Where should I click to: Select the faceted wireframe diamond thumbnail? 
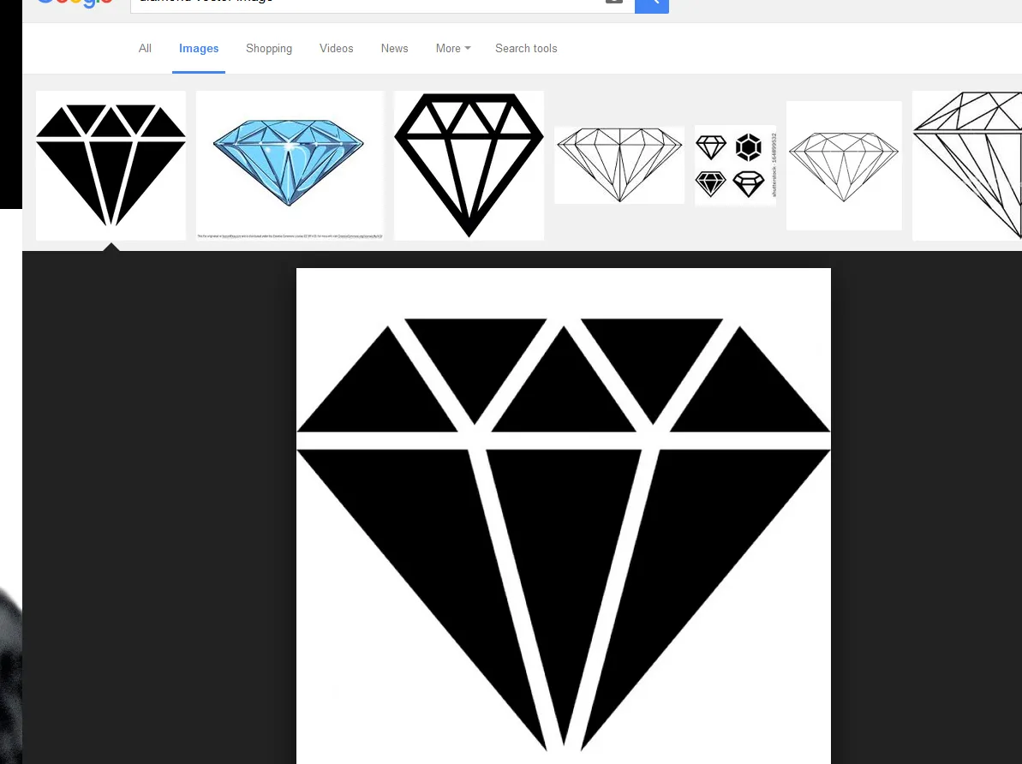click(844, 165)
